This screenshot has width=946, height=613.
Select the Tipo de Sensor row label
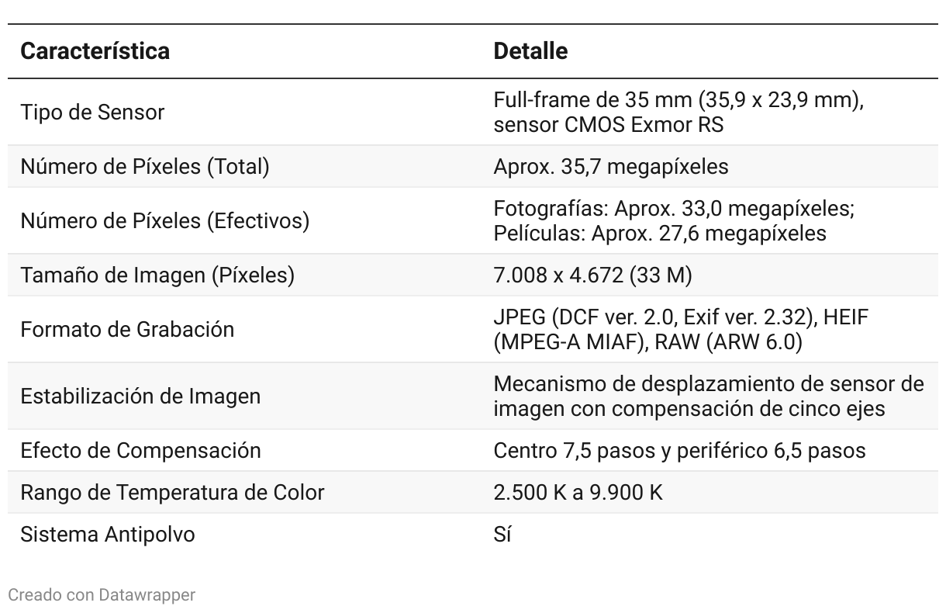pyautogui.click(x=92, y=112)
